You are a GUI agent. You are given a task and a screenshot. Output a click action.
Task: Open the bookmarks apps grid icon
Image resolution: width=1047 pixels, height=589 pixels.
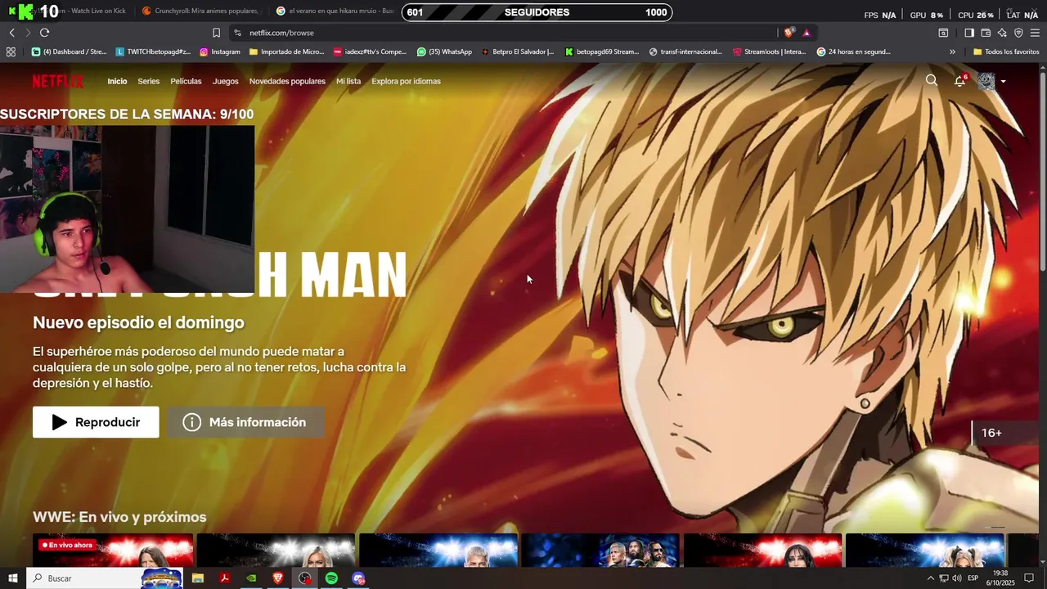(11, 52)
